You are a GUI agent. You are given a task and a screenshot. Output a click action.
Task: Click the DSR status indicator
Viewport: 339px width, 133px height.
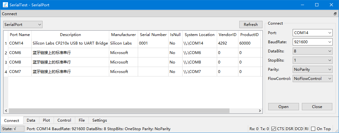pos(289,129)
